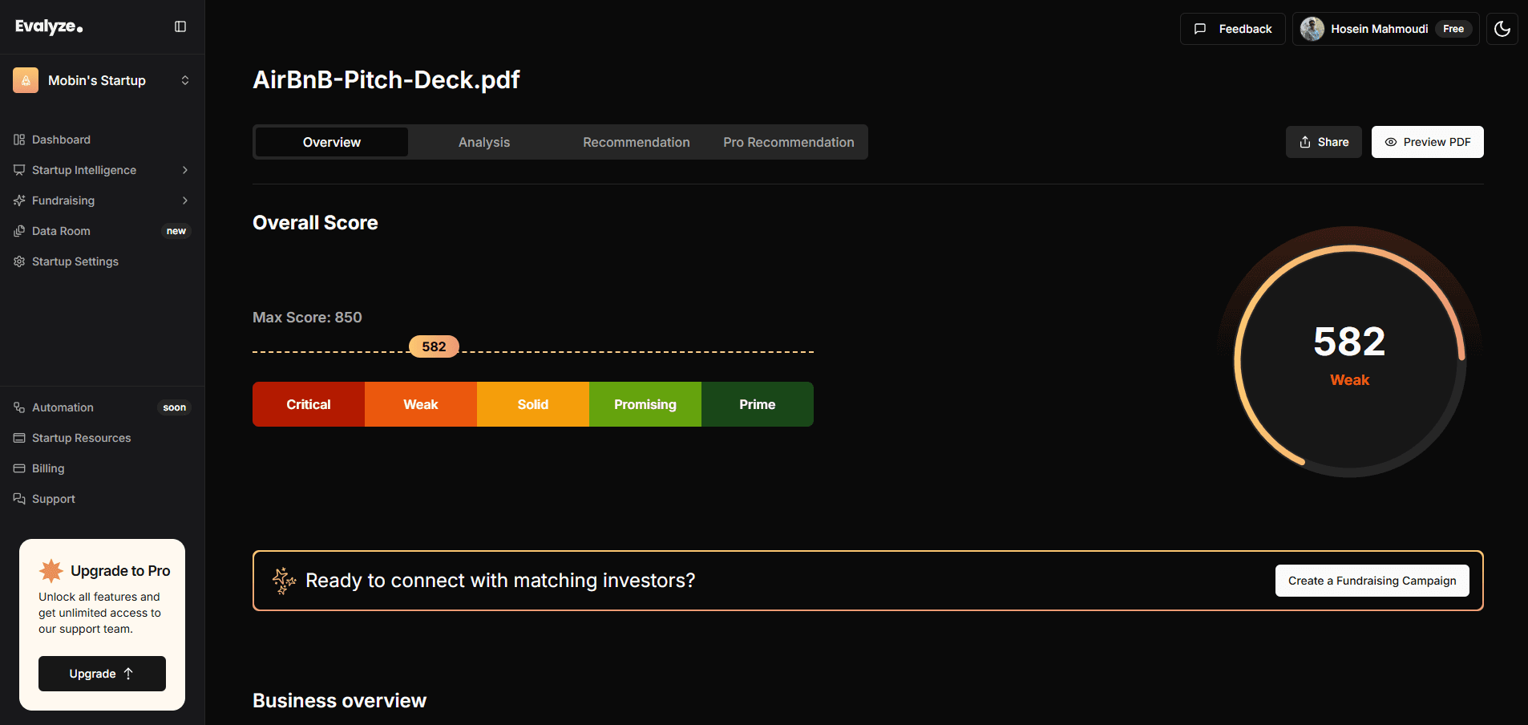
Task: Click the Business overview heading
Action: (x=339, y=701)
